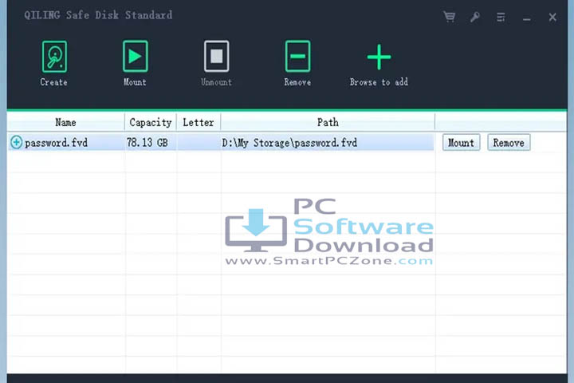Click the Remove button for password.fvd
Screen dimensions: 574x383
(x=509, y=142)
